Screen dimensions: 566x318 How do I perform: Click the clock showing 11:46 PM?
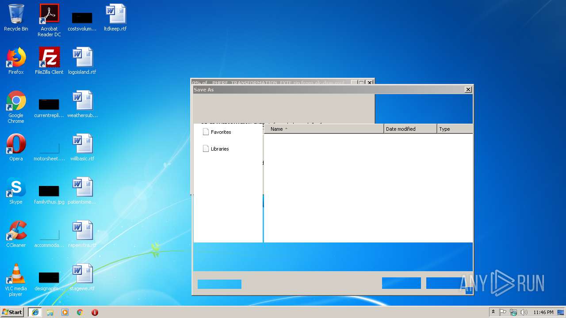coord(543,312)
